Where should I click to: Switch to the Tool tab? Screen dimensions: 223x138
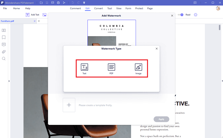[110, 8]
